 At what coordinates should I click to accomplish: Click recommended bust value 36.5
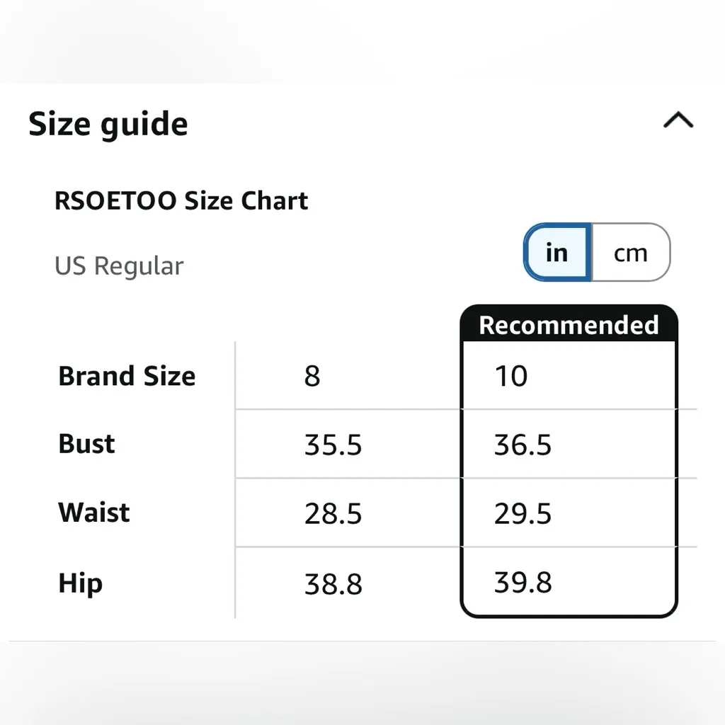(x=523, y=445)
